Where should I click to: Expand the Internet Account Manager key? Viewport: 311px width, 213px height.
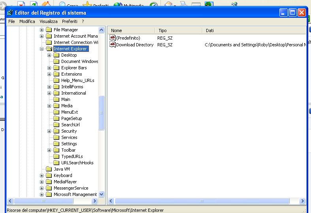41,36
